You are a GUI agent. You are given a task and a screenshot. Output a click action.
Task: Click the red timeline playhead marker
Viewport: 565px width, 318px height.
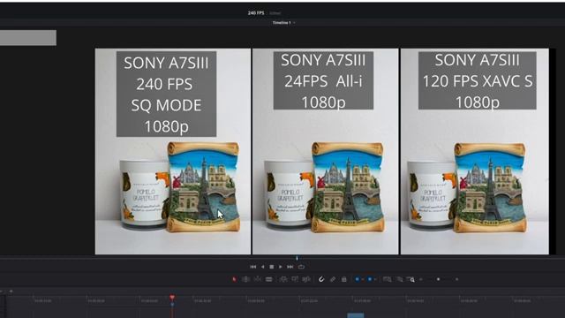[172, 298]
